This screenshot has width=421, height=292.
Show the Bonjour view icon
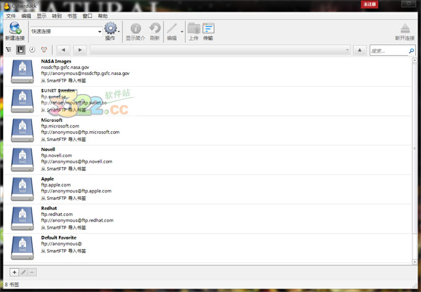[x=44, y=49]
